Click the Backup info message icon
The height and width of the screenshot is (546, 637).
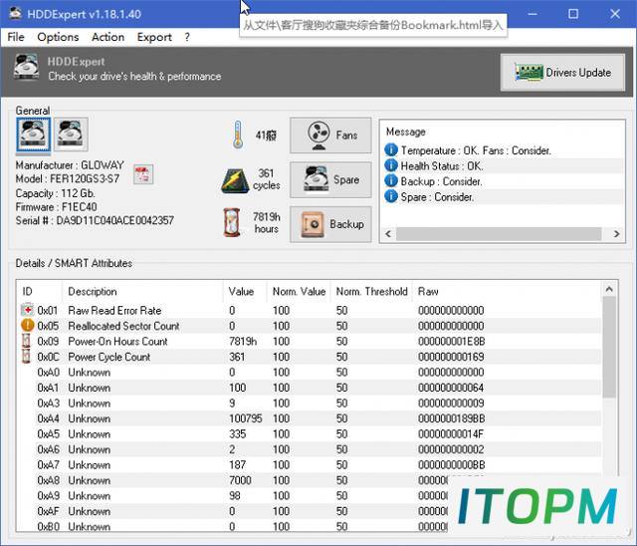(x=391, y=181)
